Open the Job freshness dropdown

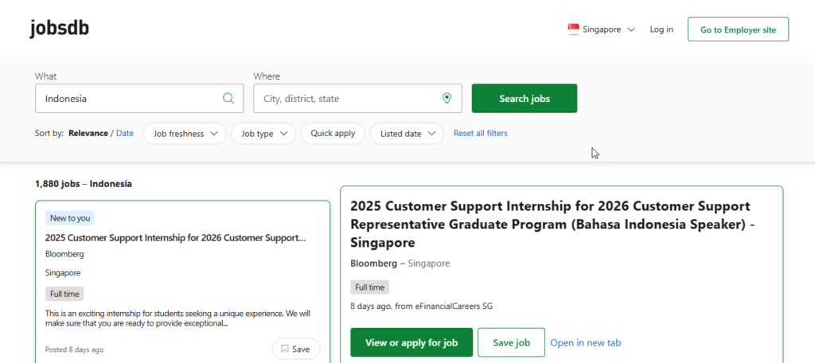pyautogui.click(x=185, y=134)
